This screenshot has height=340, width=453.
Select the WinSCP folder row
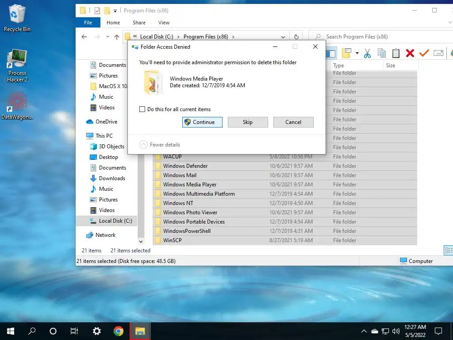click(x=284, y=240)
